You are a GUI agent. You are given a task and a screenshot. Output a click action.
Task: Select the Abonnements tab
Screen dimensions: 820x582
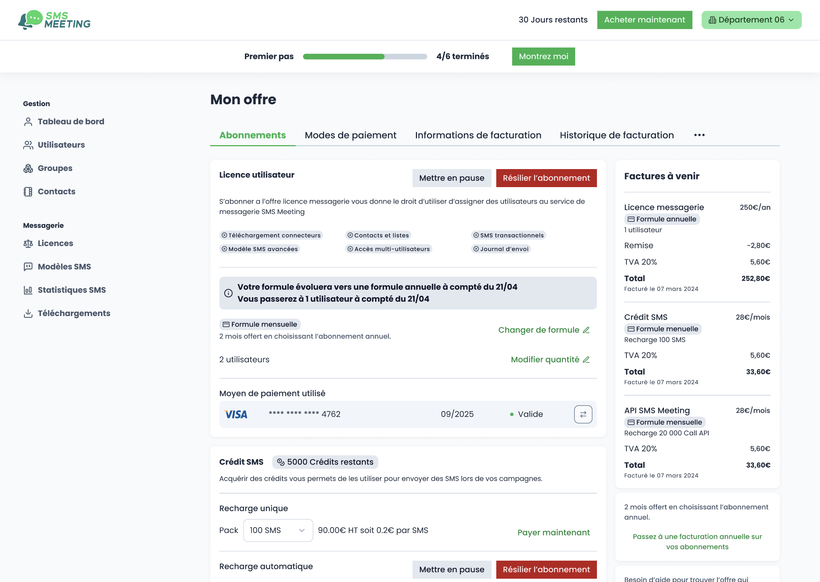coord(253,135)
